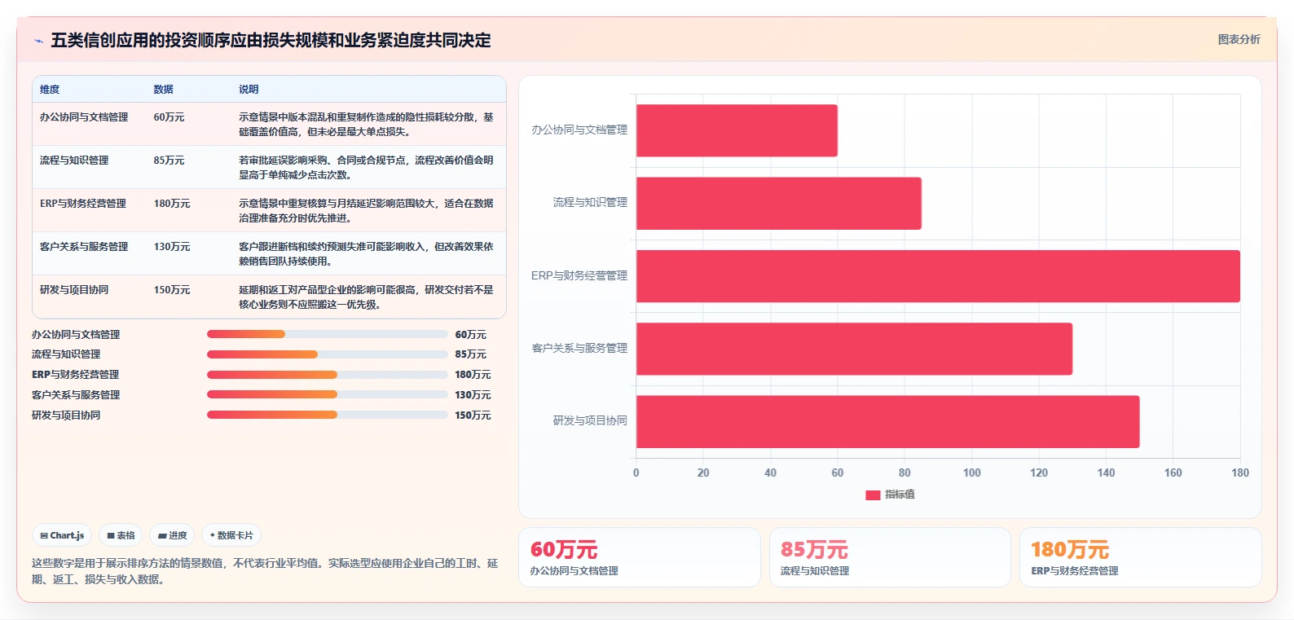Click the 150万元 value beside the progress bar
The height and width of the screenshot is (620, 1294).
[473, 416]
